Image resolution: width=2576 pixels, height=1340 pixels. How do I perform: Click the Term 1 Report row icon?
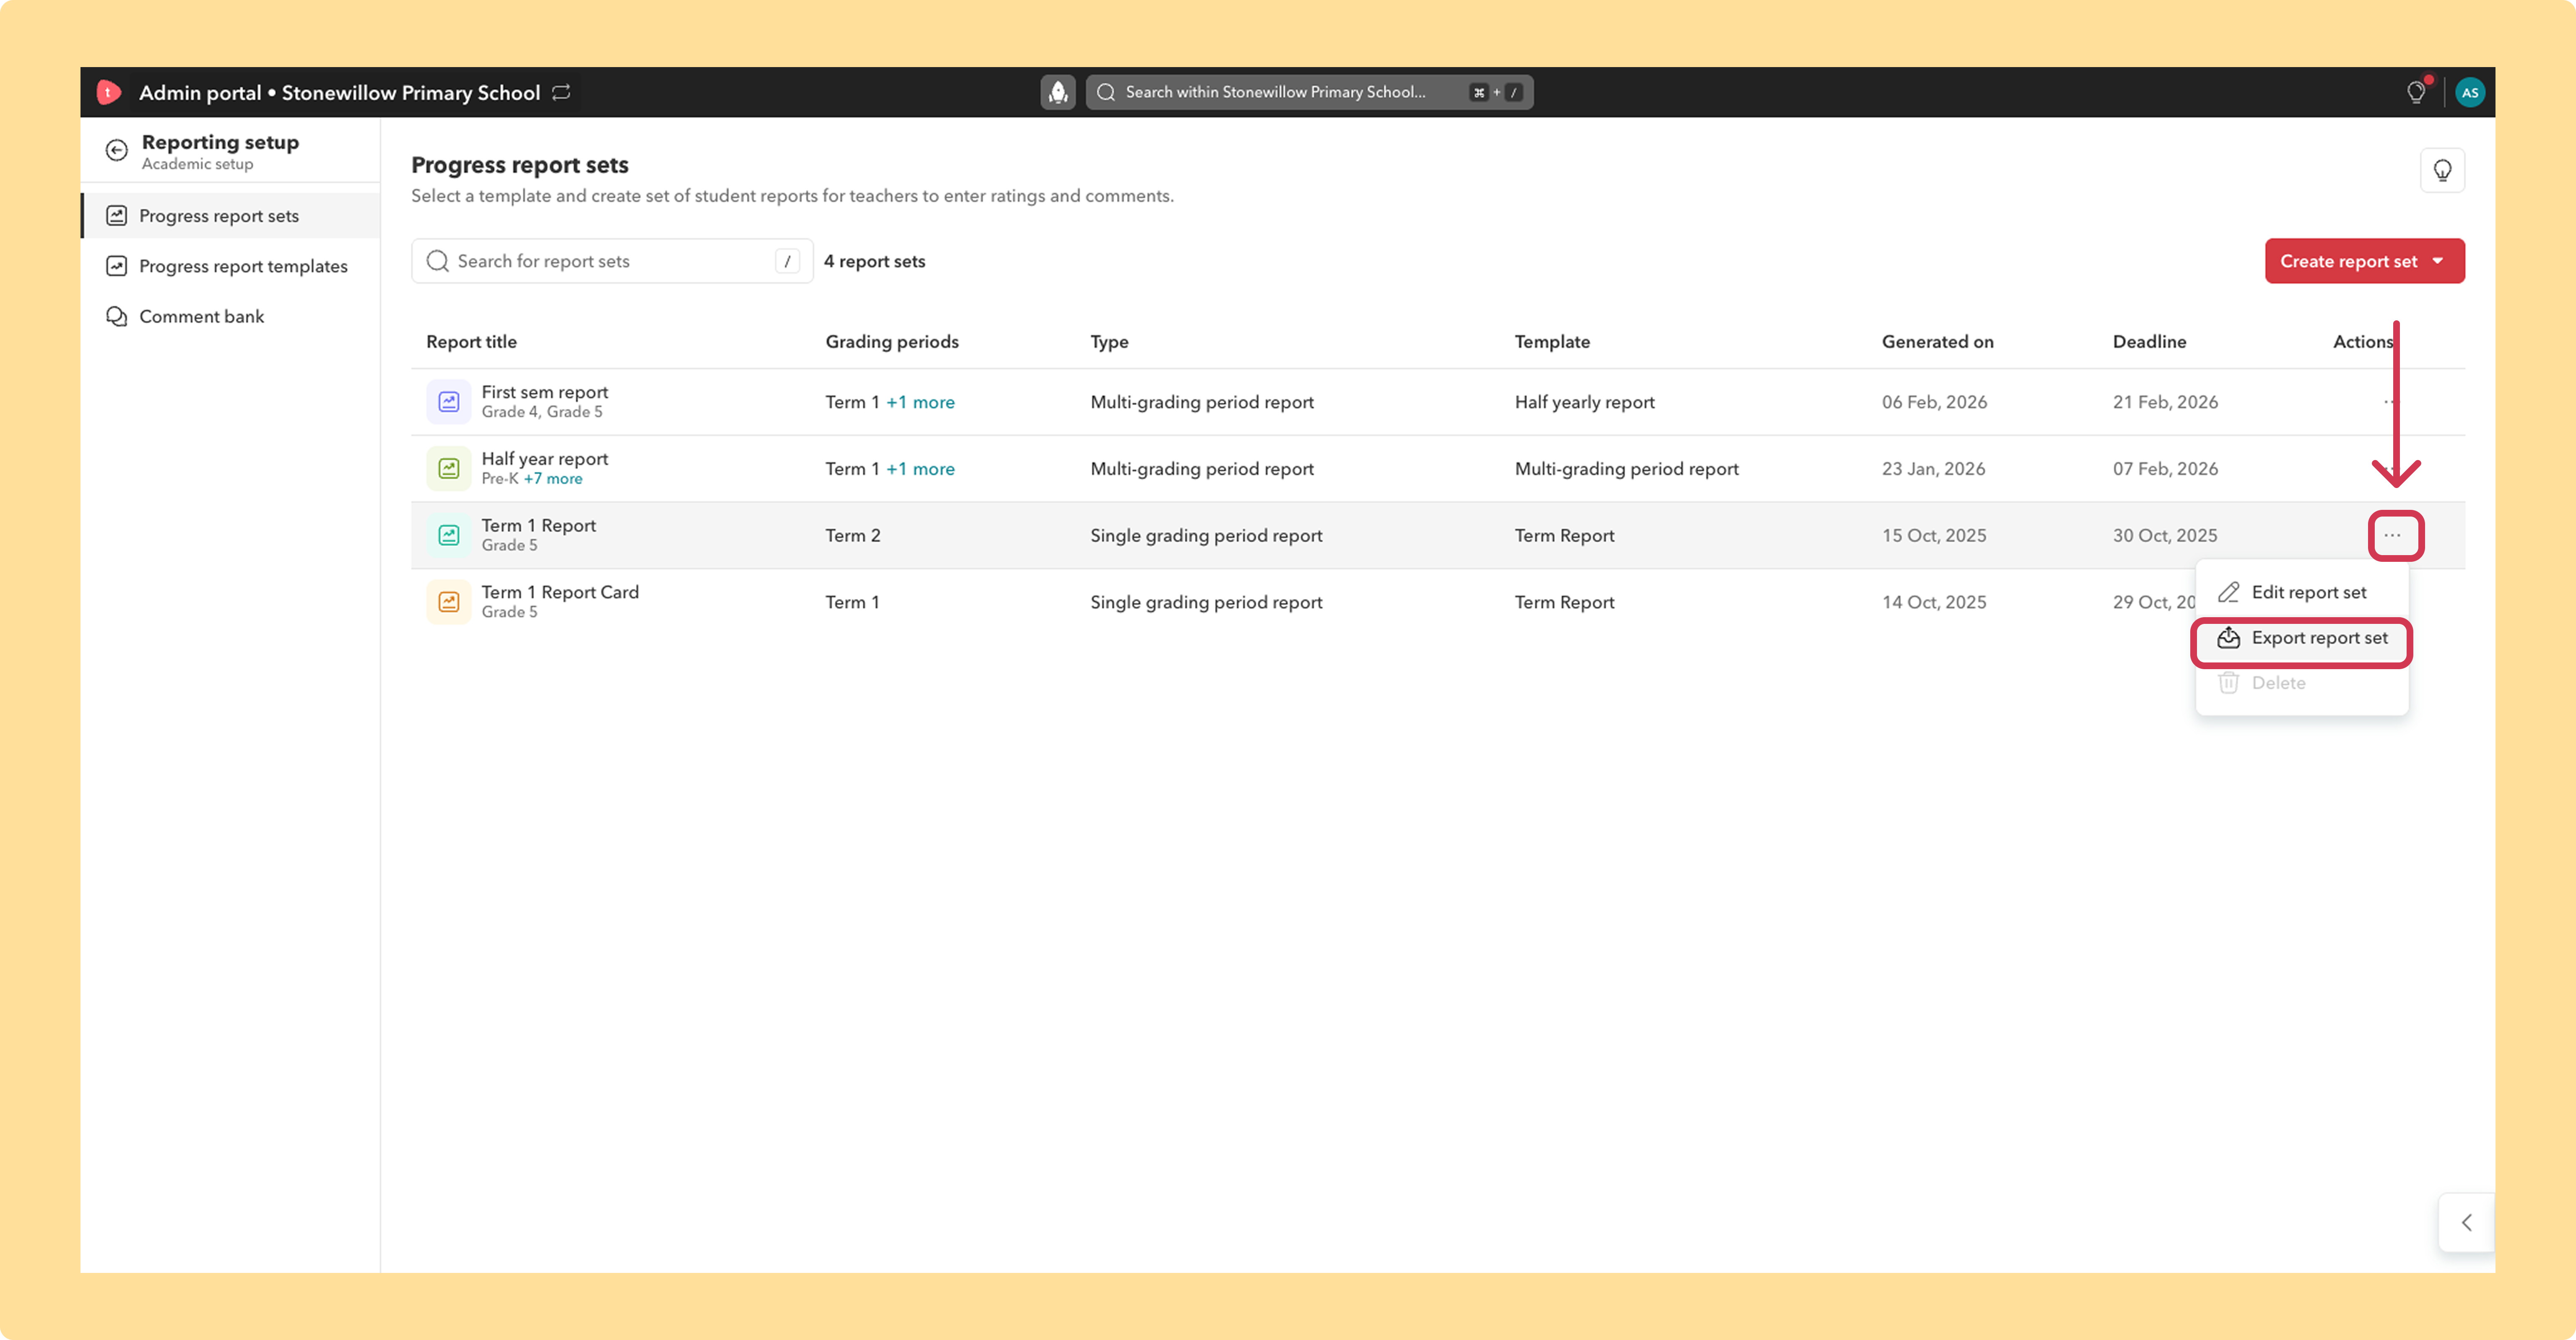(449, 535)
